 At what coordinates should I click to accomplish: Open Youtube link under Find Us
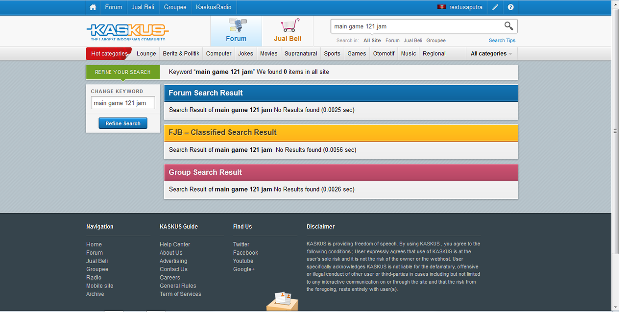(243, 261)
